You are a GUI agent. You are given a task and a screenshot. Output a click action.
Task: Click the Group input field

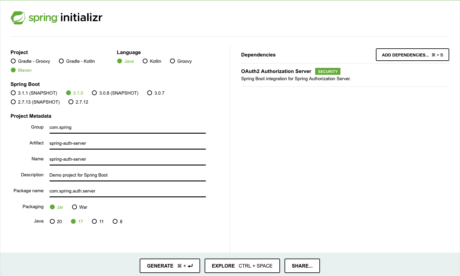tap(127, 127)
